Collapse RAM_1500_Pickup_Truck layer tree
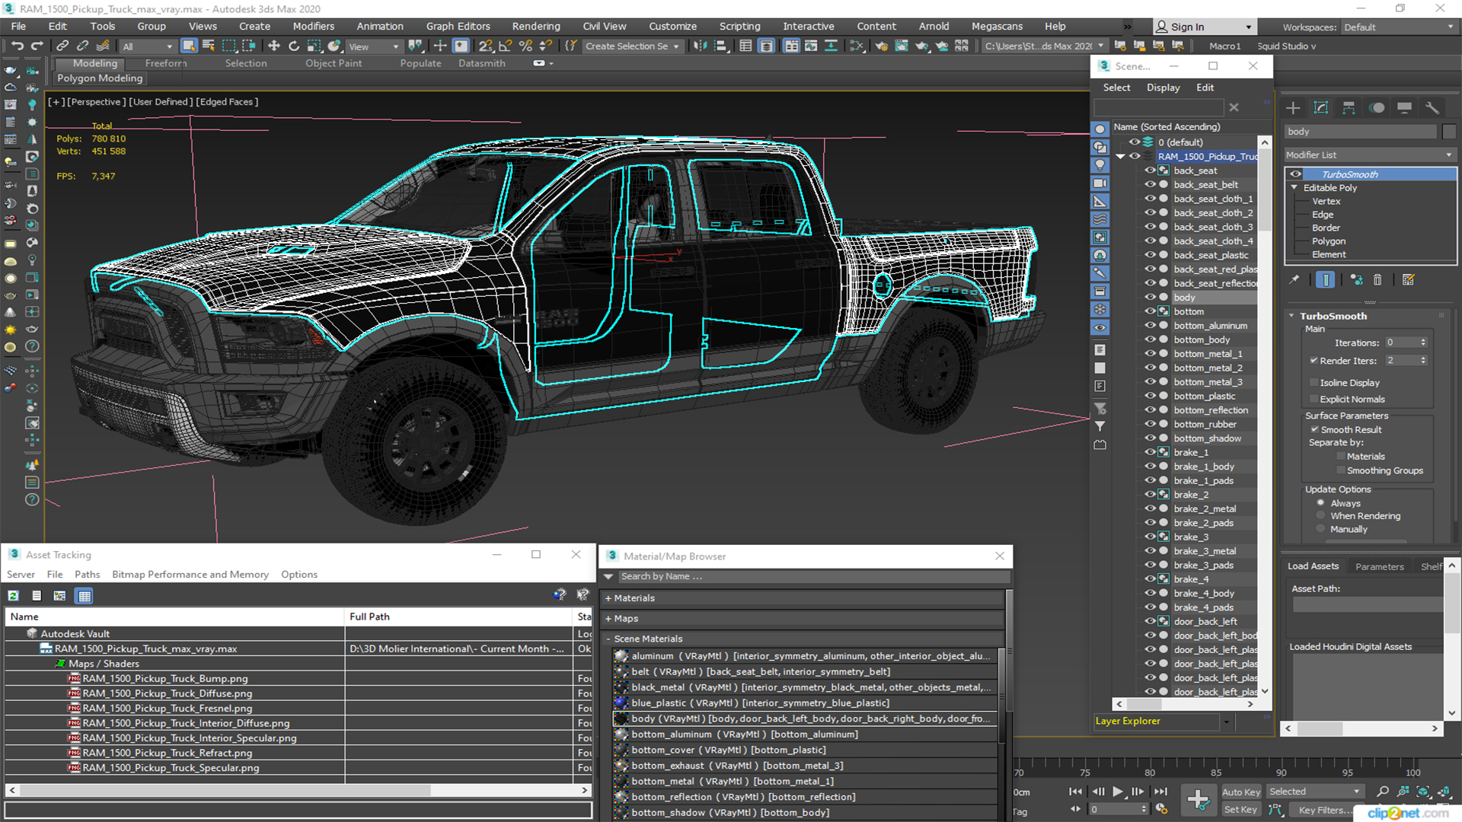1462x822 pixels. tap(1120, 157)
